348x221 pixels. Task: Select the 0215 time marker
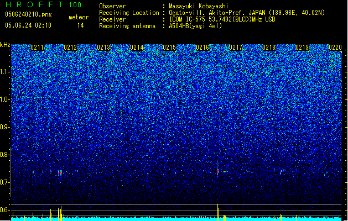click(169, 48)
